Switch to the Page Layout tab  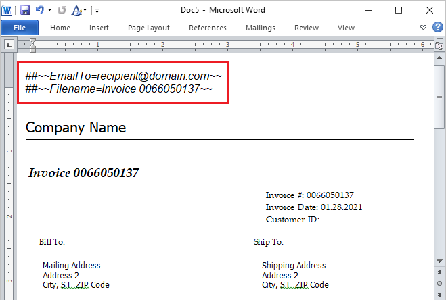(149, 28)
